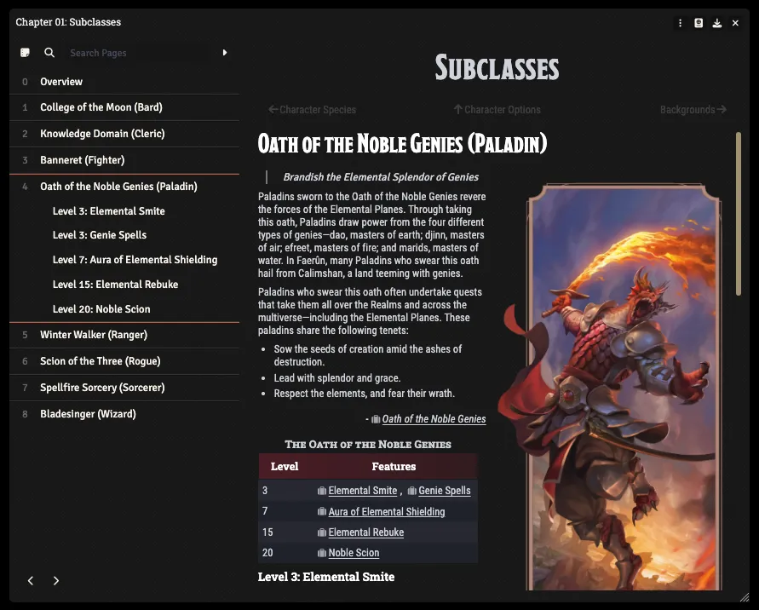Image resolution: width=759 pixels, height=610 pixels.
Task: Open Elemental Rebuke feature link
Action: click(x=365, y=532)
